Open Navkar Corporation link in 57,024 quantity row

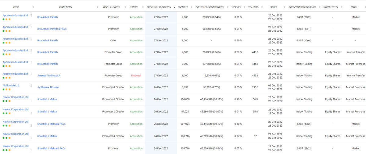(16, 109)
